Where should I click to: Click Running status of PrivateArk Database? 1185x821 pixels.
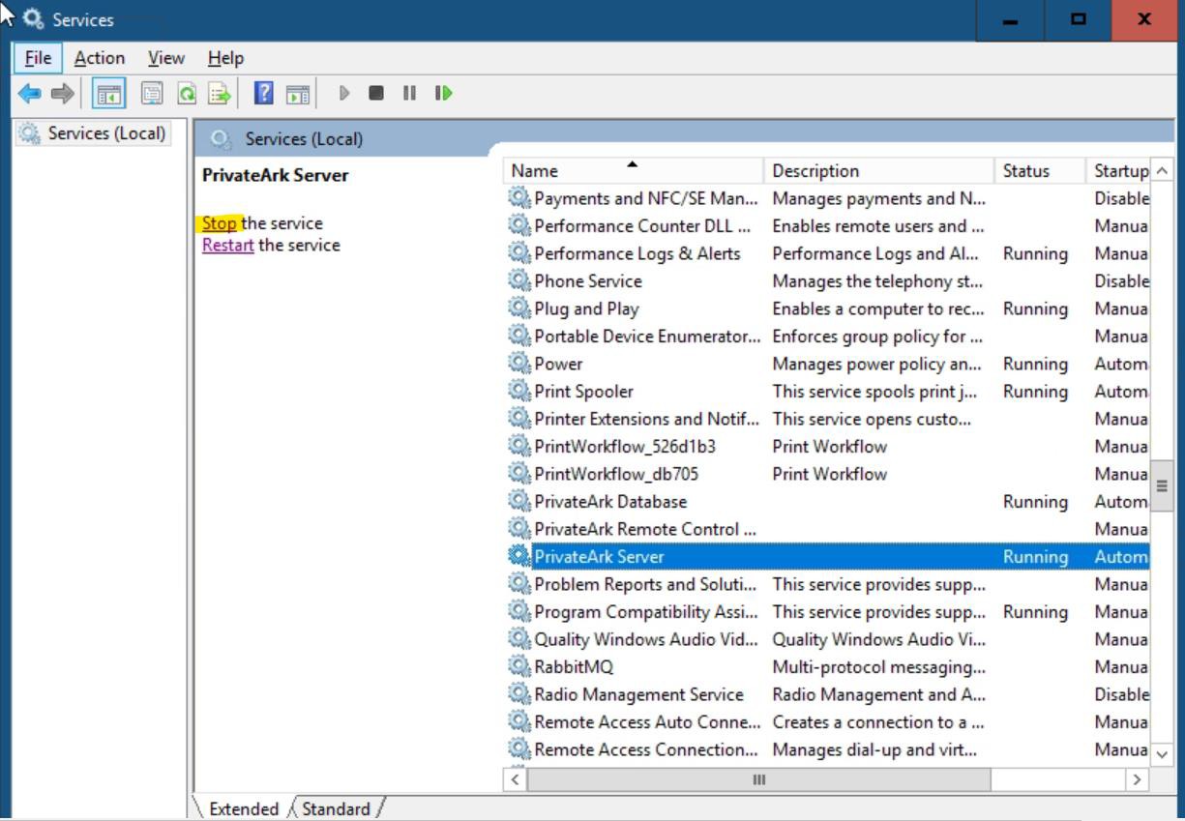1035,501
